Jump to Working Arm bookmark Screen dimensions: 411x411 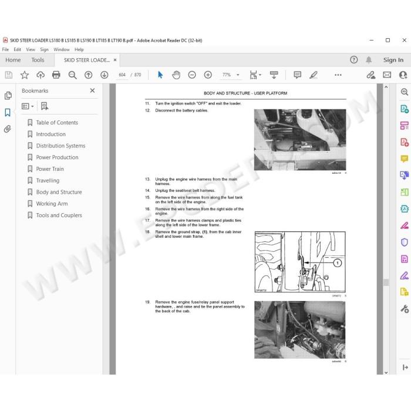coord(52,204)
